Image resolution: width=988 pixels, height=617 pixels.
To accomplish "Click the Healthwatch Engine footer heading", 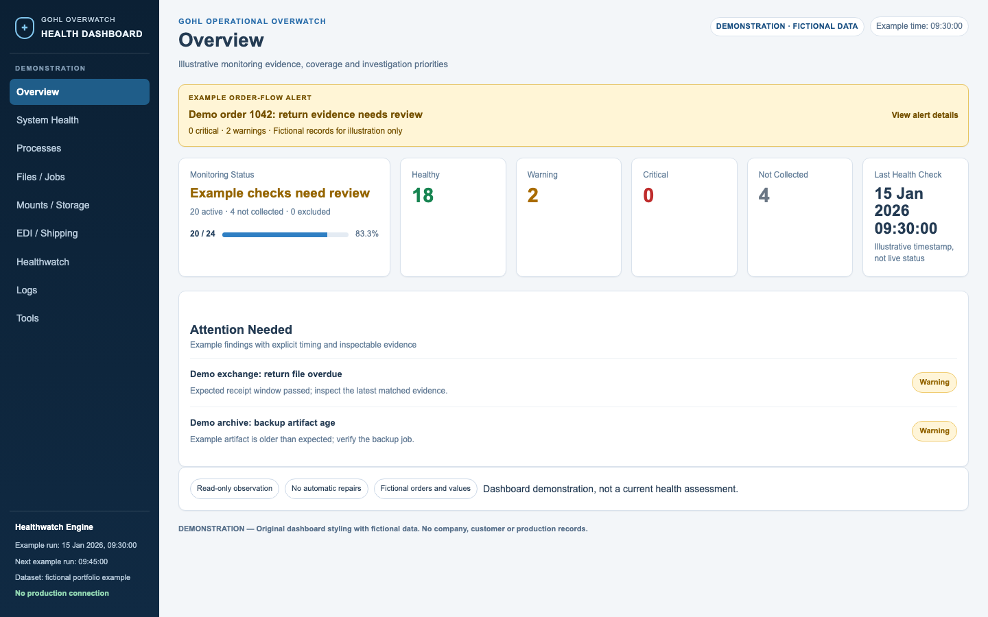I will [x=54, y=527].
